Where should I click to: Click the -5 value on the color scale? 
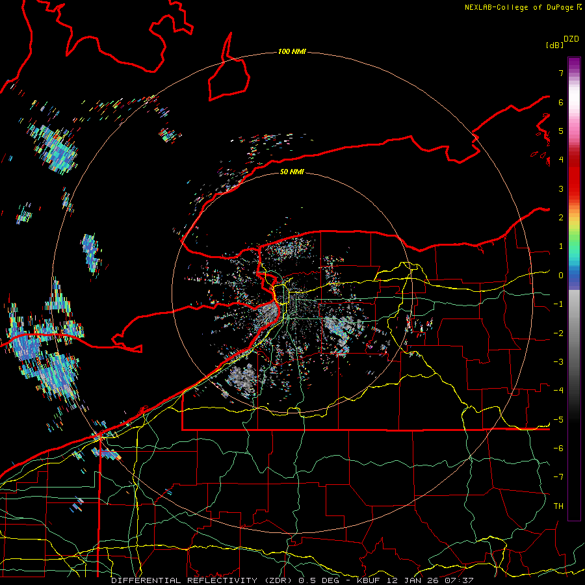pyautogui.click(x=558, y=420)
